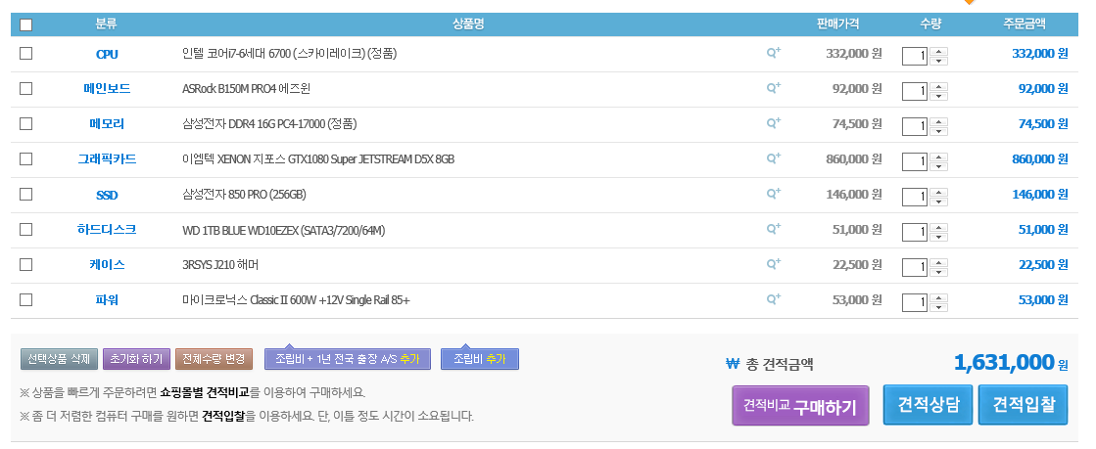This screenshot has height=449, width=1096.
Task: Click product name 인텔 코어i7-6세대 6700
Action: (x=289, y=53)
